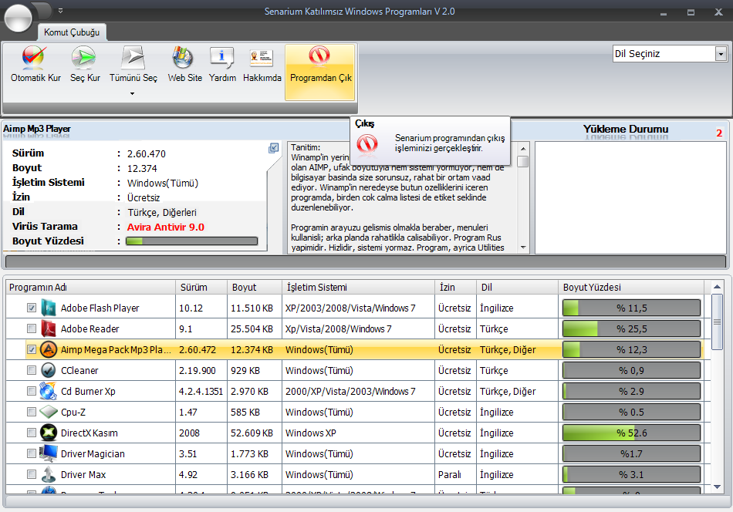
Task: Select the Driver Magician row
Action: pos(93,453)
